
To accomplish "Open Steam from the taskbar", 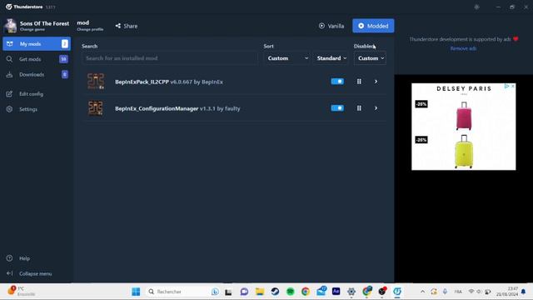I will click(275, 292).
